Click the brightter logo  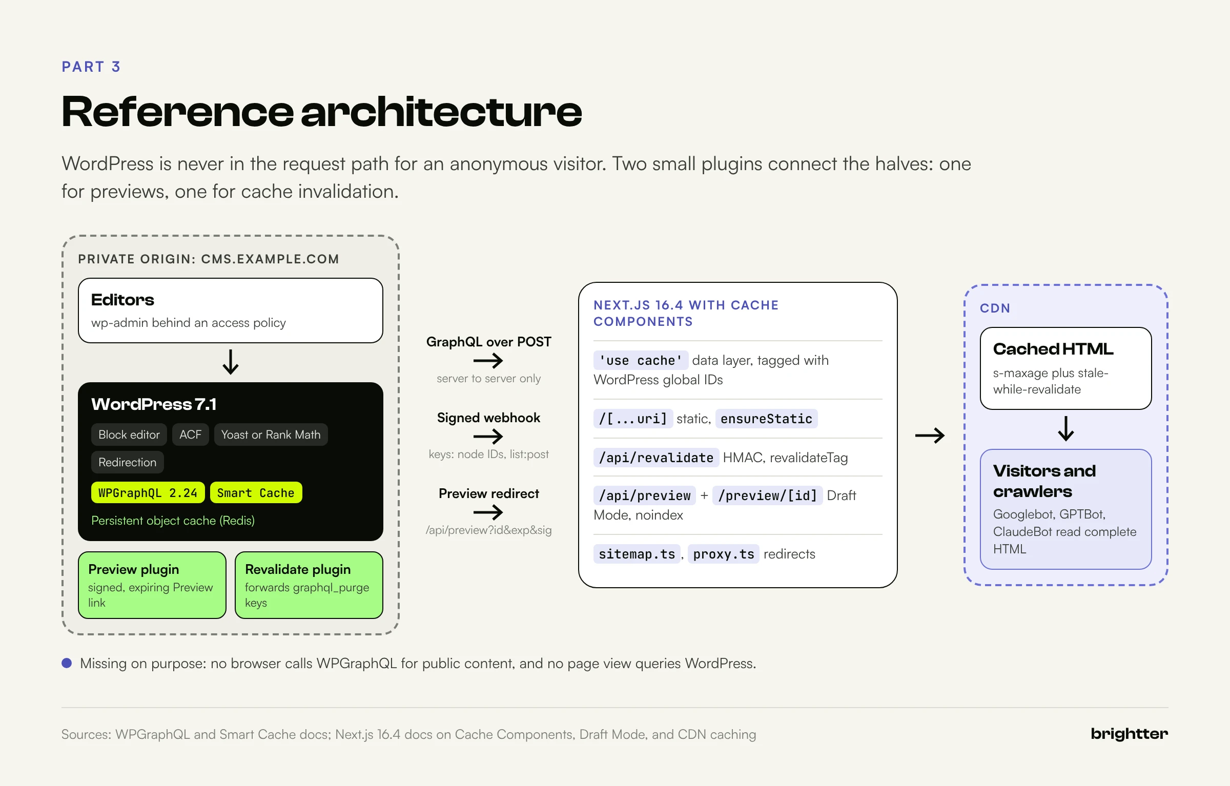1129,734
